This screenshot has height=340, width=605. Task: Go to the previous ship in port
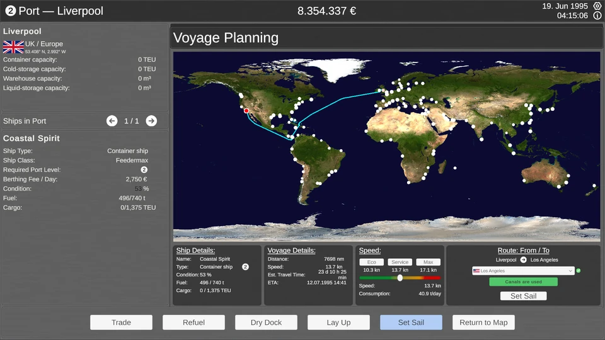pos(112,121)
